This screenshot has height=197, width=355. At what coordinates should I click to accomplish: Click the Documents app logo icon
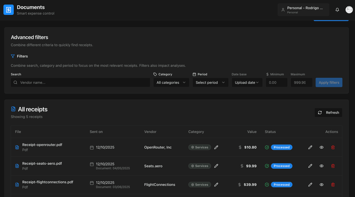(x=8, y=9)
